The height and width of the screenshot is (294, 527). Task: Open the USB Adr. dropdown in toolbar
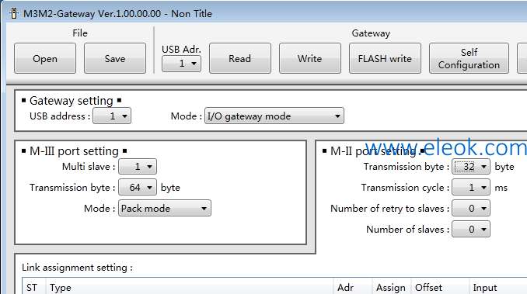pos(181,64)
